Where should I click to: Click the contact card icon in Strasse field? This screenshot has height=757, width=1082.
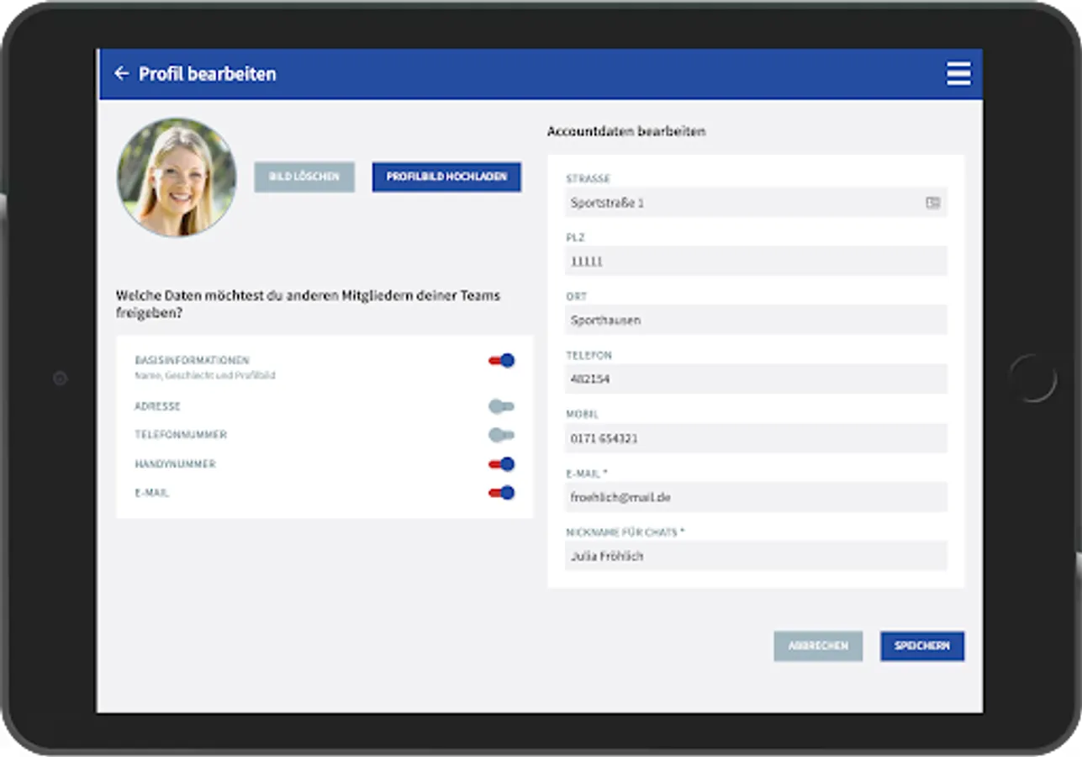tap(932, 203)
